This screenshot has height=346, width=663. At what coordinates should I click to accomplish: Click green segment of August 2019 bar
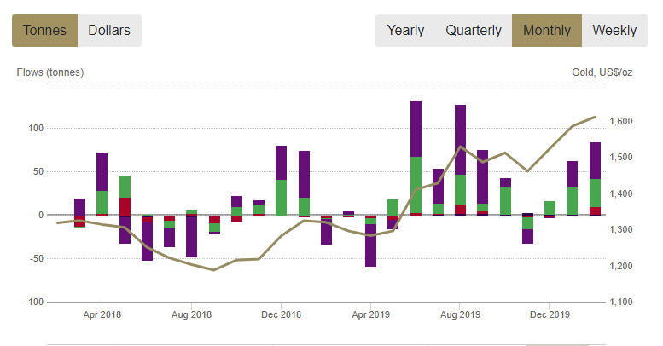(x=460, y=190)
